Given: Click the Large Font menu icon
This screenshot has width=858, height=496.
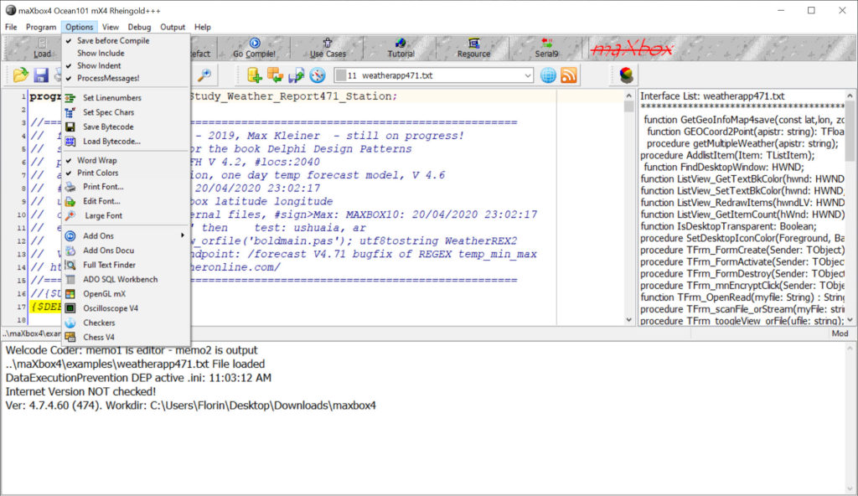Looking at the screenshot, I should click(x=70, y=215).
